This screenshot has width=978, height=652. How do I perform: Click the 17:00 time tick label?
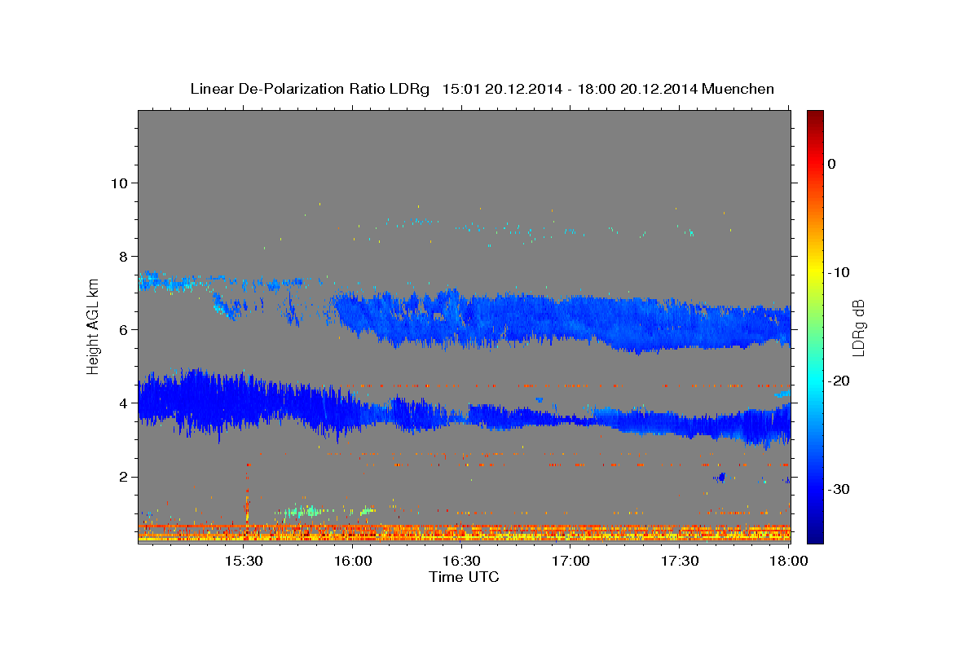pos(570,562)
